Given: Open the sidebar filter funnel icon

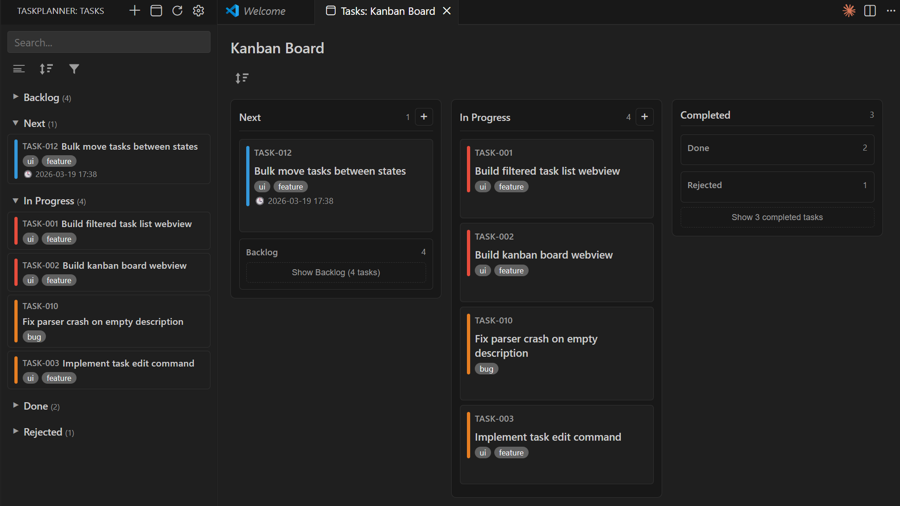Looking at the screenshot, I should (74, 69).
